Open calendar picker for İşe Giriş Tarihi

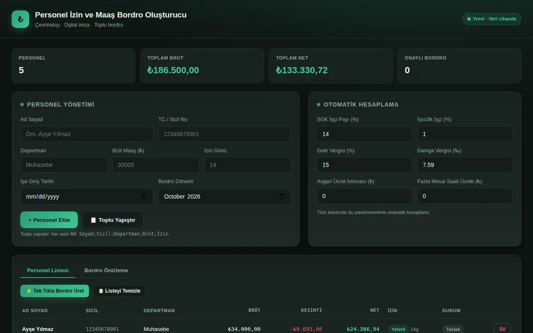(144, 196)
